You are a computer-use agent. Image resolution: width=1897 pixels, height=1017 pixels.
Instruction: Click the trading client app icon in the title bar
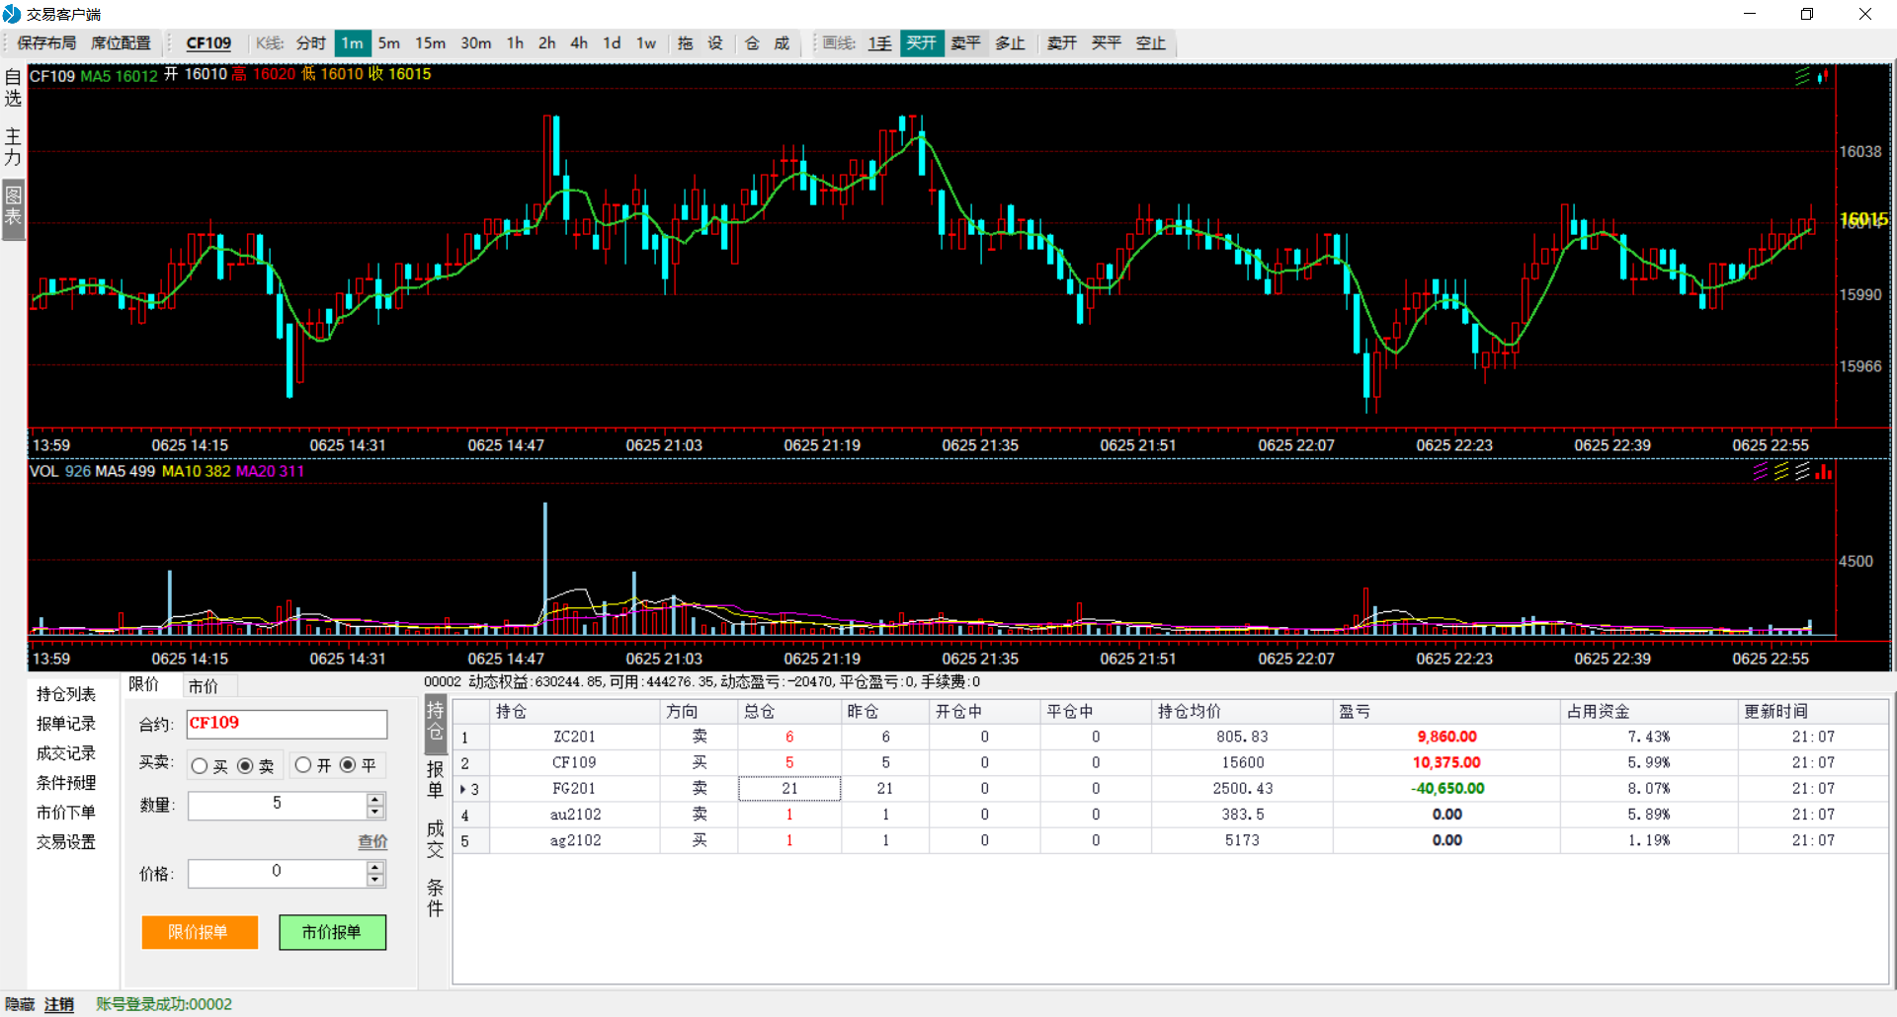pos(12,14)
